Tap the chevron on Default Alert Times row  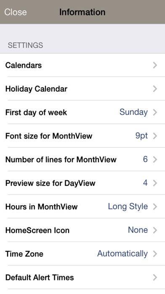pyautogui.click(x=155, y=277)
